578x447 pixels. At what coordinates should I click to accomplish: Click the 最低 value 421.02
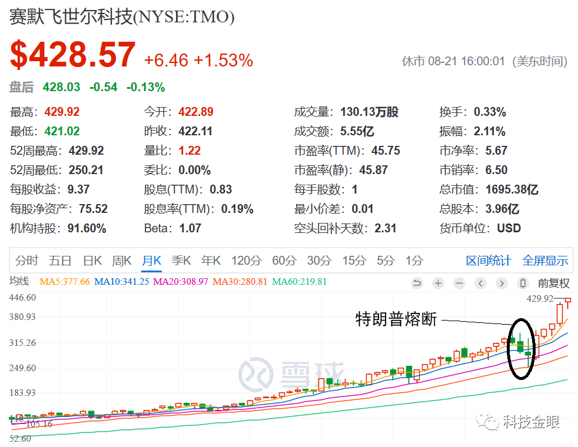click(62, 131)
